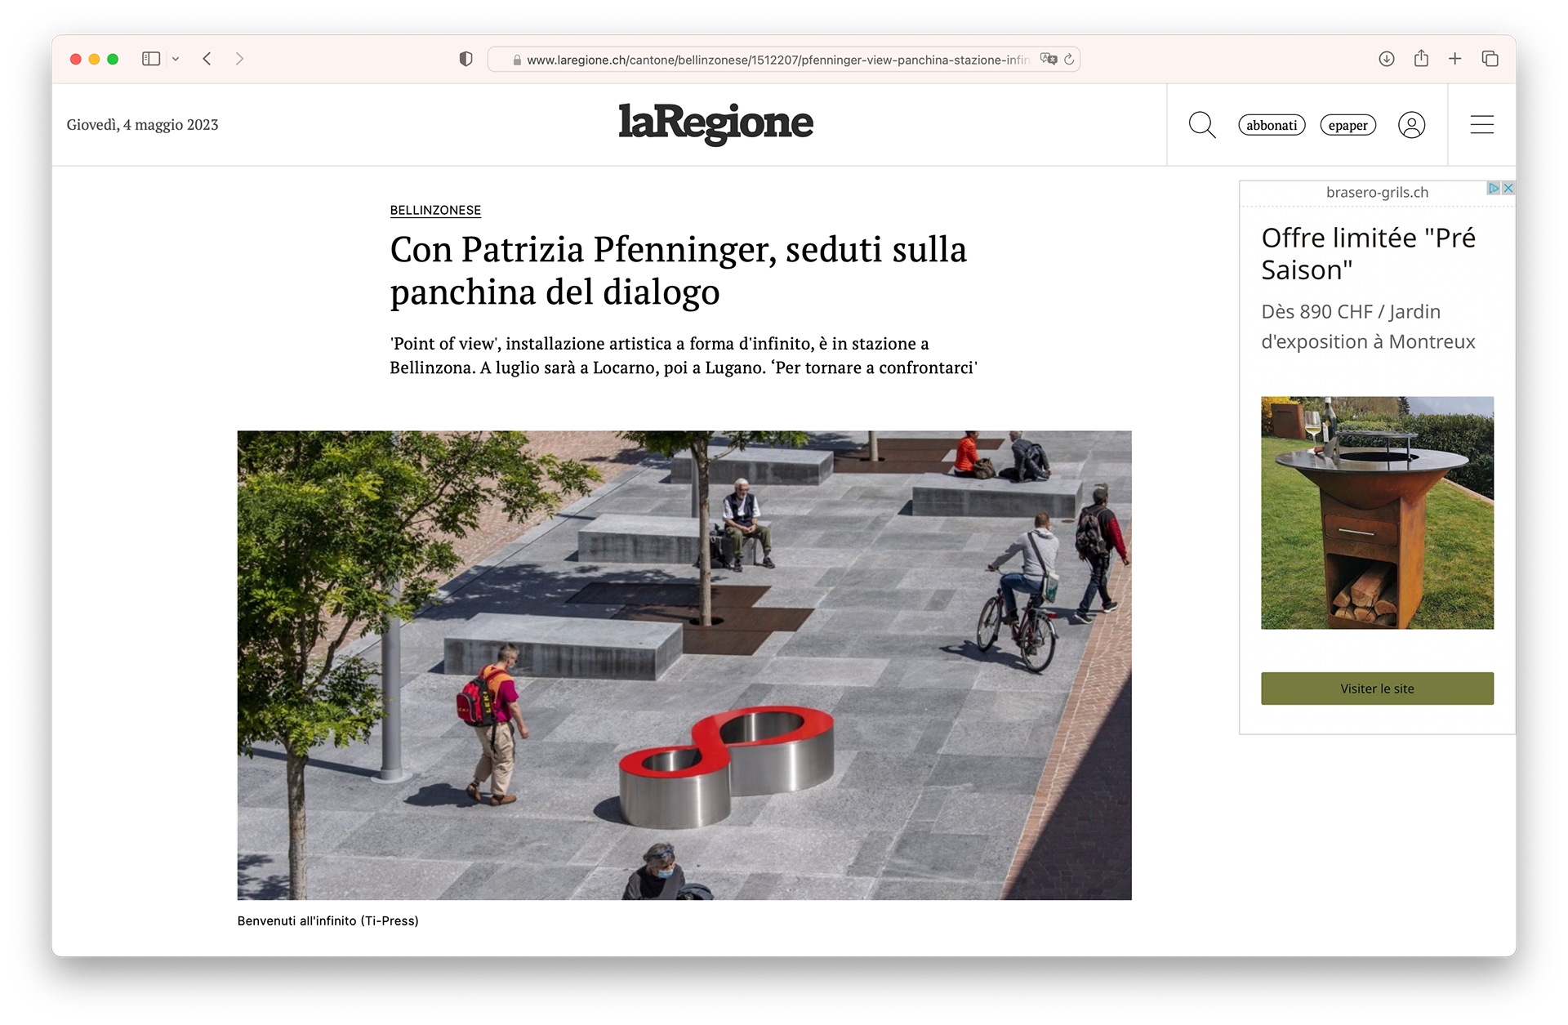Click the abbonati button
This screenshot has width=1568, height=1025.
click(x=1272, y=125)
